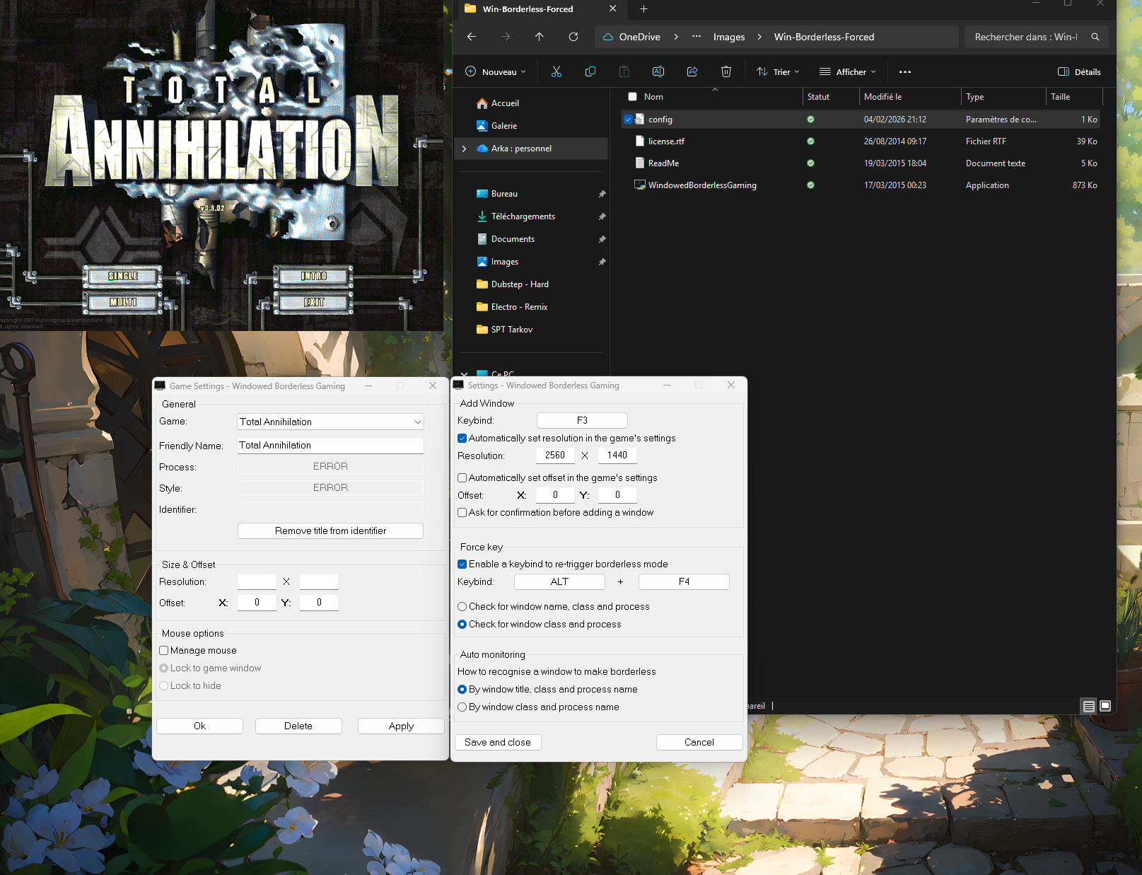Screen dimensions: 1142x875
Task: Select Check for window name, class and process
Action: tap(462, 607)
